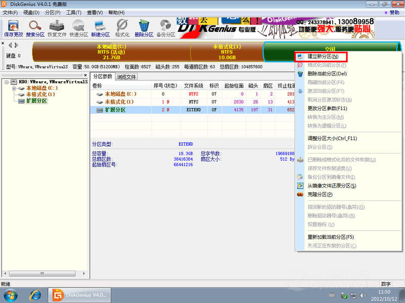Click the 建立新分区(N) menu icon
Screen dimensions: 405x303
(300, 56)
